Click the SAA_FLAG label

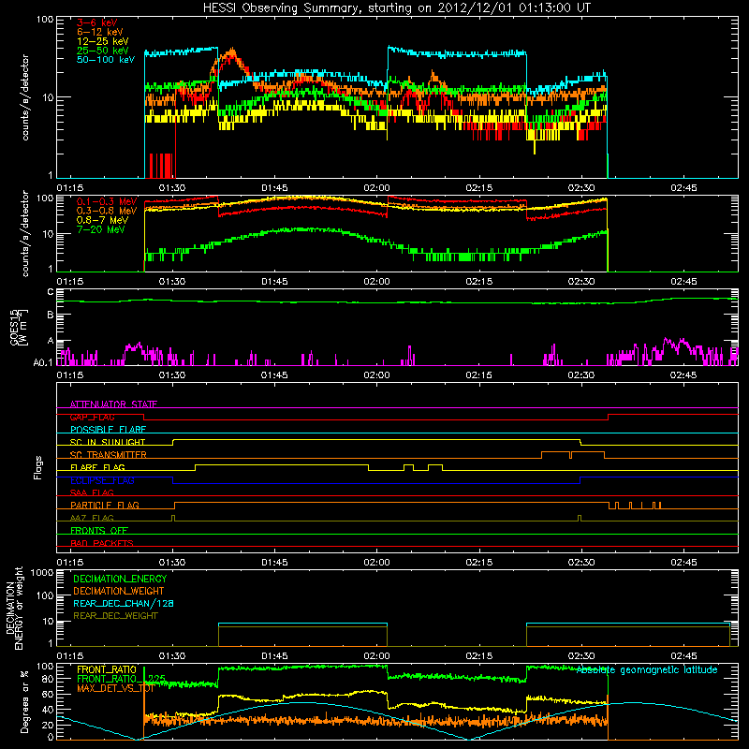click(92, 492)
